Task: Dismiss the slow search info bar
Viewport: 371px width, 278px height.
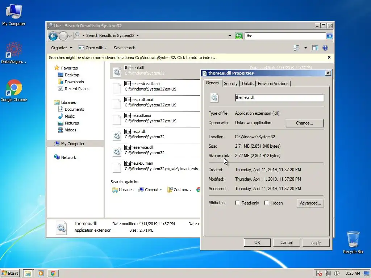Action: click(329, 58)
